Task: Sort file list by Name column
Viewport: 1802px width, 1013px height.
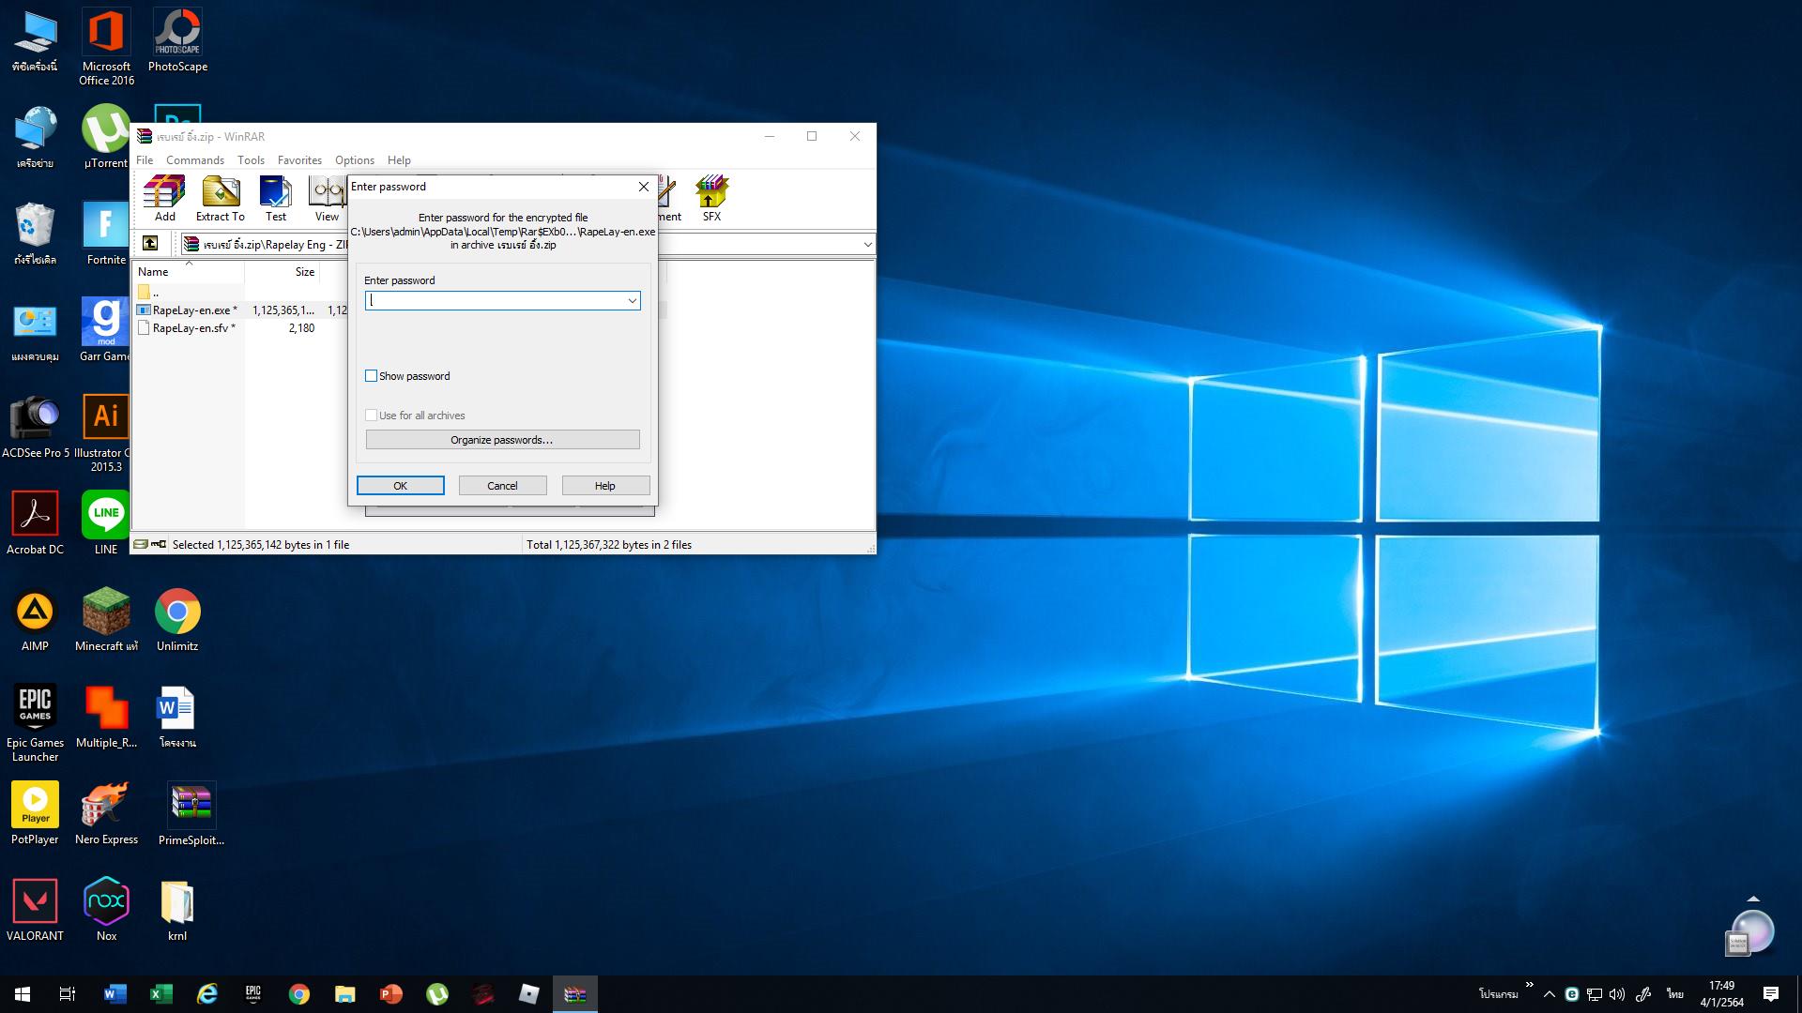Action: click(x=188, y=272)
